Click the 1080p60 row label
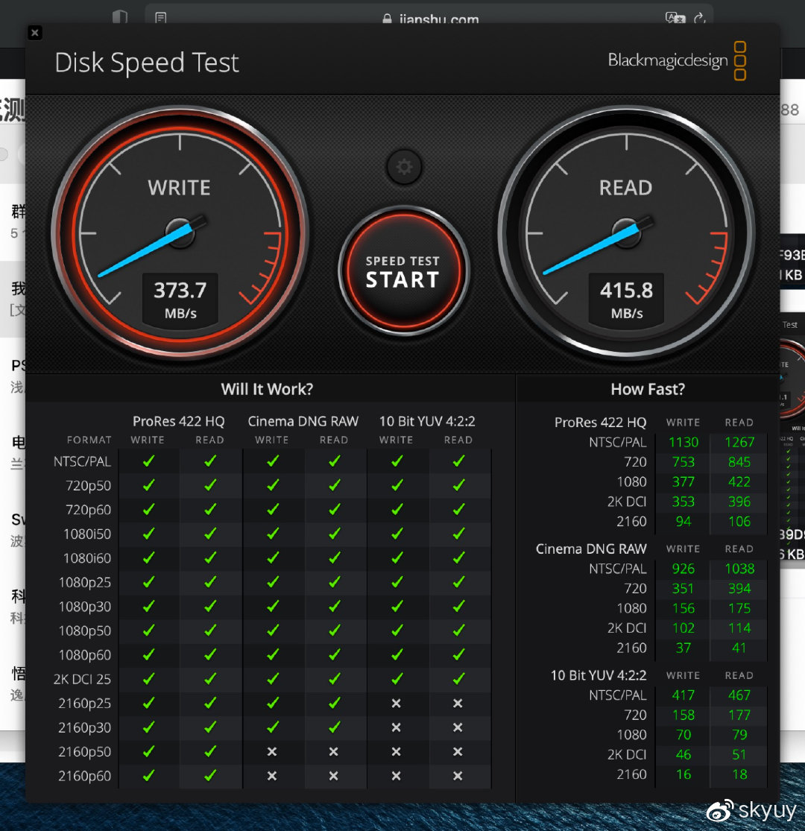The height and width of the screenshot is (831, 805). tap(85, 655)
